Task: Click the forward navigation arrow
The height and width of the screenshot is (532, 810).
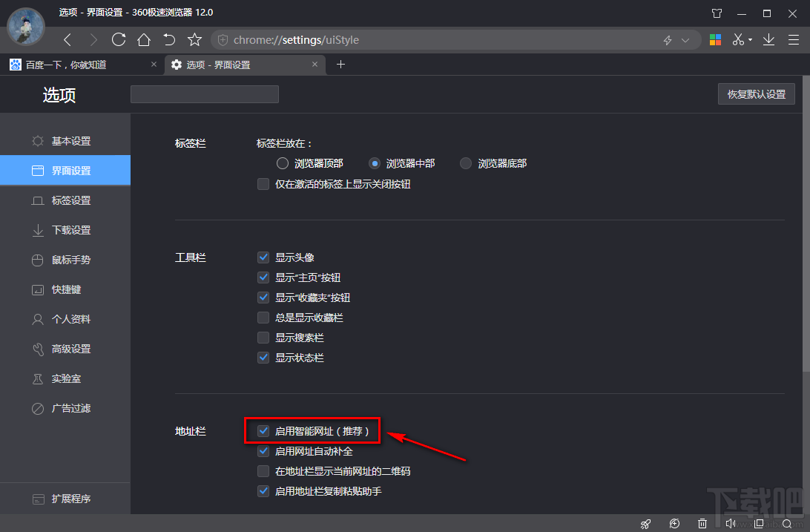Action: pyautogui.click(x=93, y=40)
